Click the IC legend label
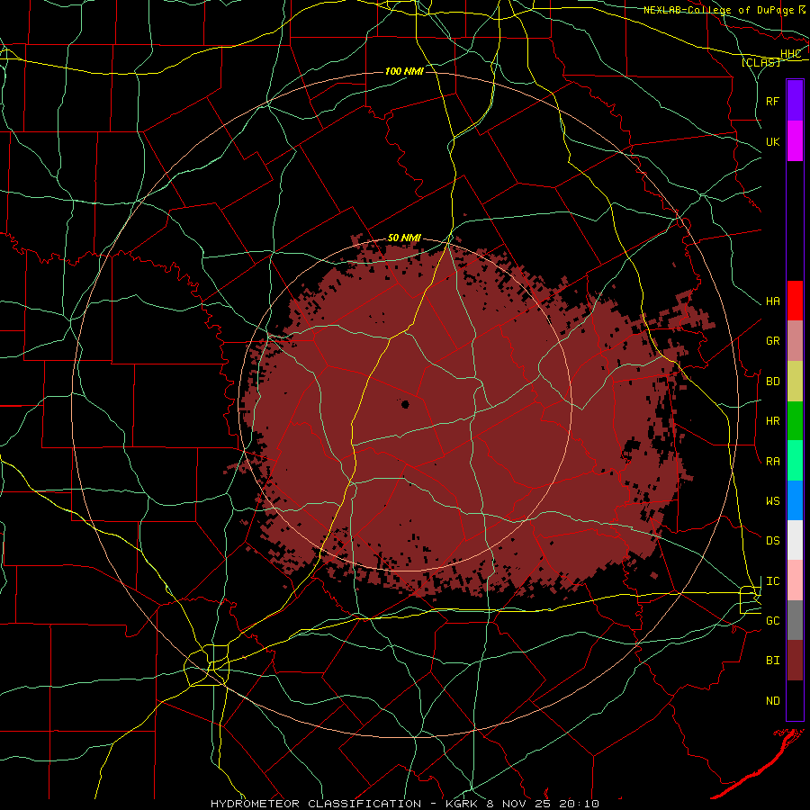 pyautogui.click(x=772, y=581)
